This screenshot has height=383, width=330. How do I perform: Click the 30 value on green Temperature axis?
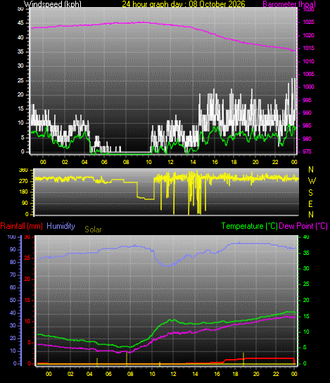pos(306,268)
